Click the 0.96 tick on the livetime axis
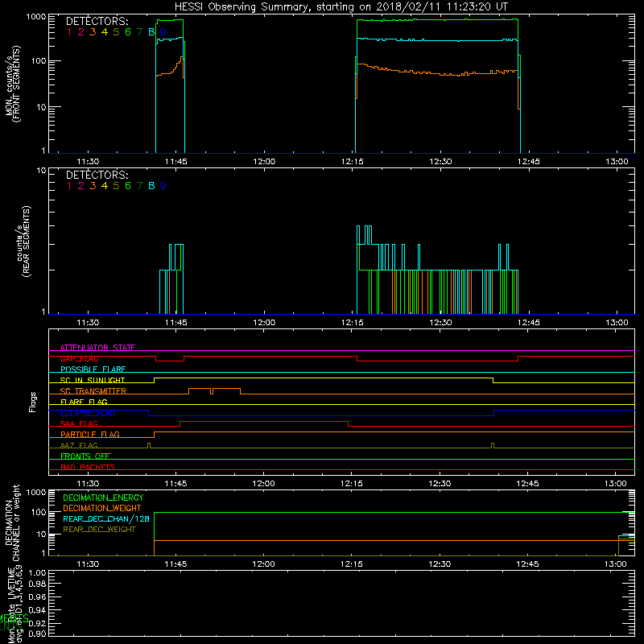 pos(37,597)
